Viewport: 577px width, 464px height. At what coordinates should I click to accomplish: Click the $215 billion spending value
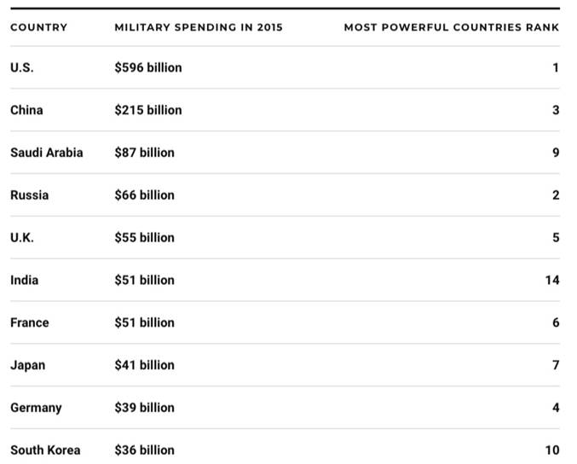pos(148,110)
